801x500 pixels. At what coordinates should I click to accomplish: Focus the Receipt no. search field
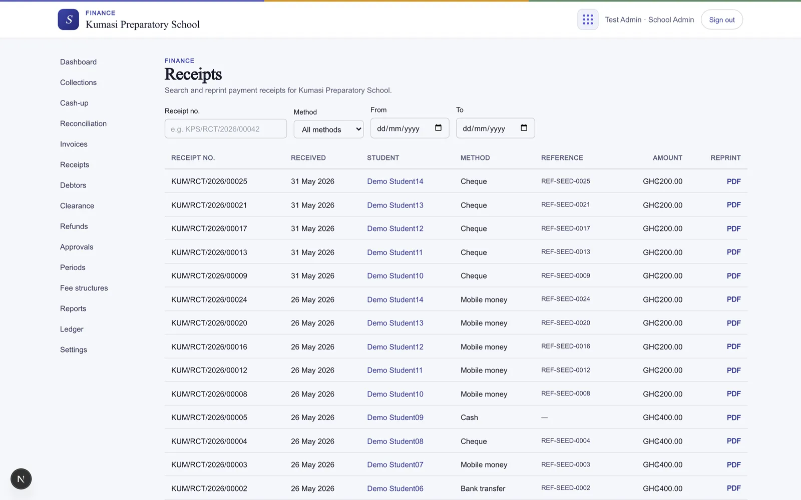pos(226,129)
